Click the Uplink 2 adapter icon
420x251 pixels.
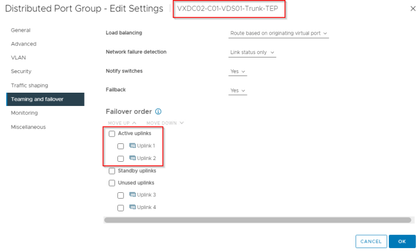[x=132, y=158]
